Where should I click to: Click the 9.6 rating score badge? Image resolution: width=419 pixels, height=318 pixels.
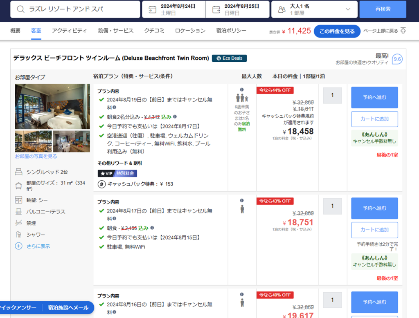pyautogui.click(x=397, y=59)
